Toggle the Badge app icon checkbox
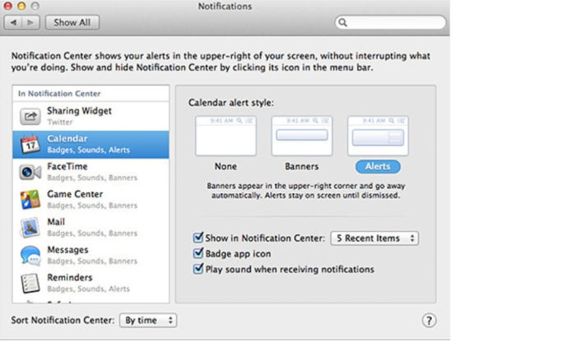 [x=198, y=253]
